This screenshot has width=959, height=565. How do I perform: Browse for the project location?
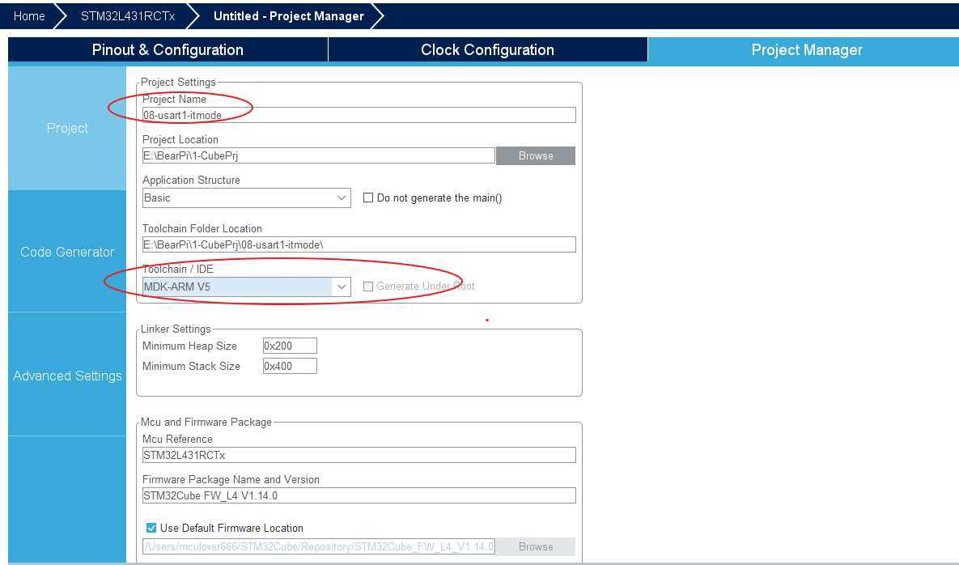(x=536, y=155)
